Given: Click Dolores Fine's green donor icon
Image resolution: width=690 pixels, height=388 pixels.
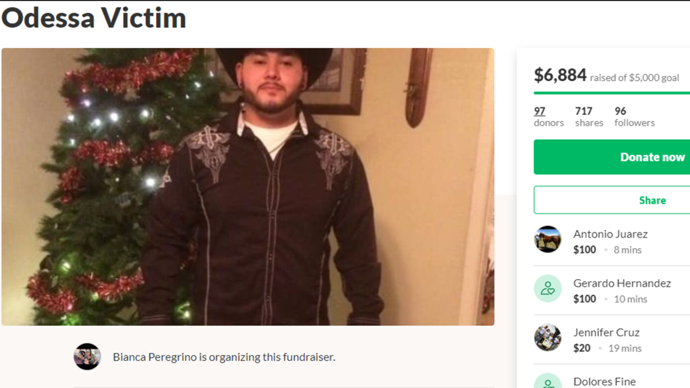Looking at the screenshot, I should point(547,381).
